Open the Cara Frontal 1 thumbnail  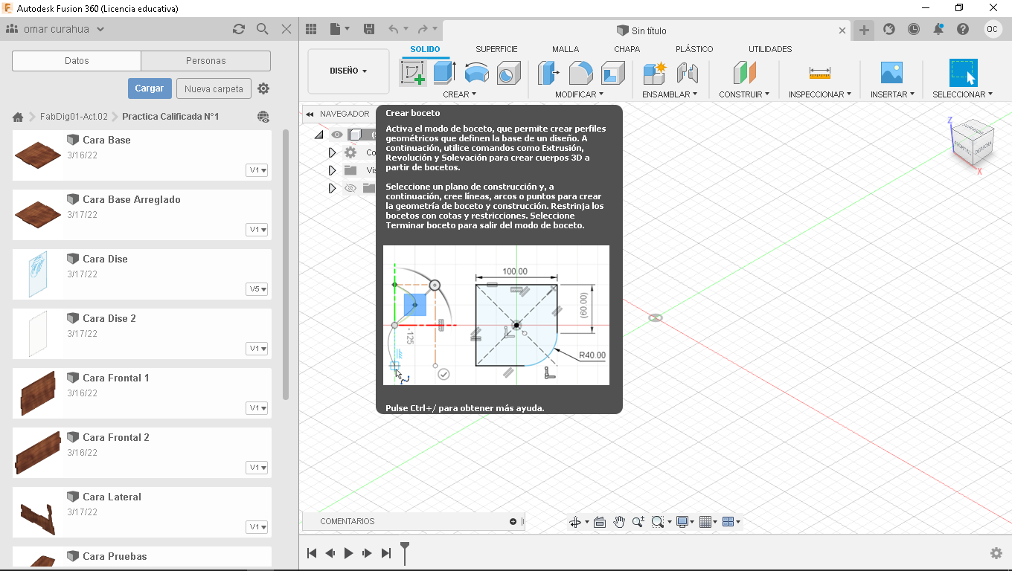[38, 393]
